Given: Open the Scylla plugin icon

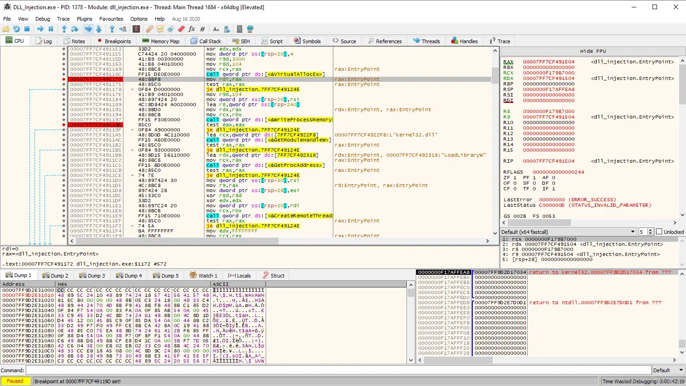Looking at the screenshot, I should 136,29.
